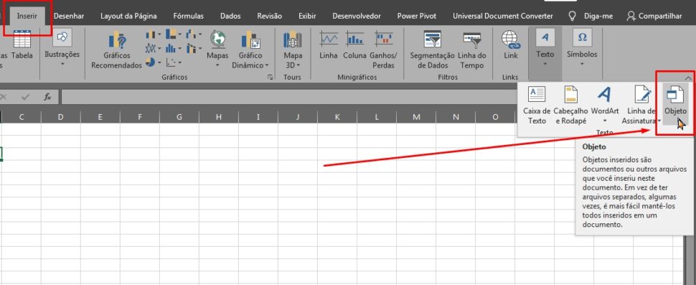Open Cabeçalho e Rodapé
The image size is (696, 285).
click(571, 106)
